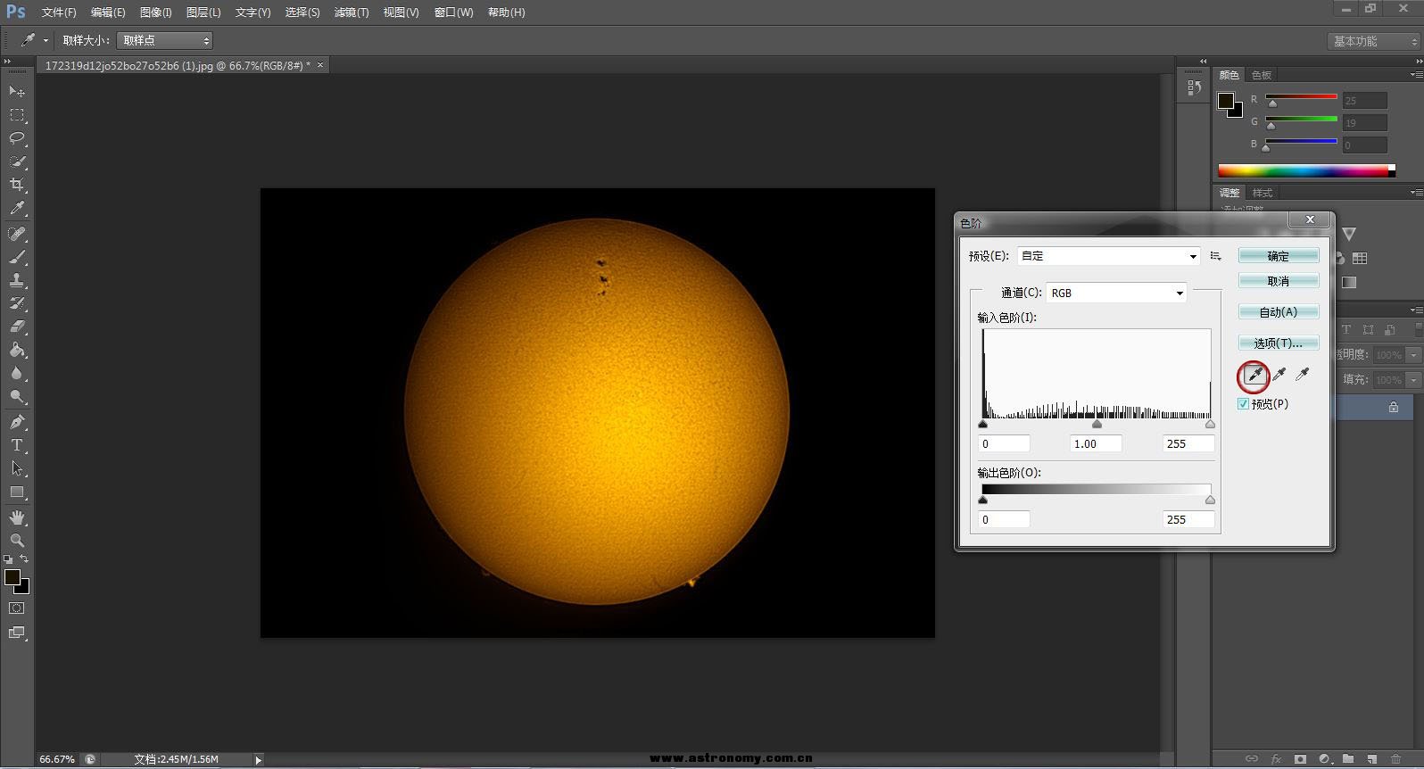1424x769 pixels.
Task: Select the Hand tool
Action: pyautogui.click(x=17, y=517)
